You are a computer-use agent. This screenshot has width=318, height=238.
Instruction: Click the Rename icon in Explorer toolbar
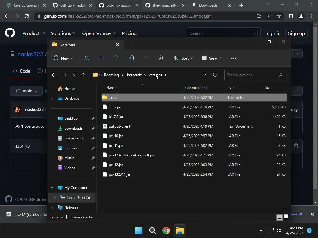pyautogui.click(x=131, y=58)
